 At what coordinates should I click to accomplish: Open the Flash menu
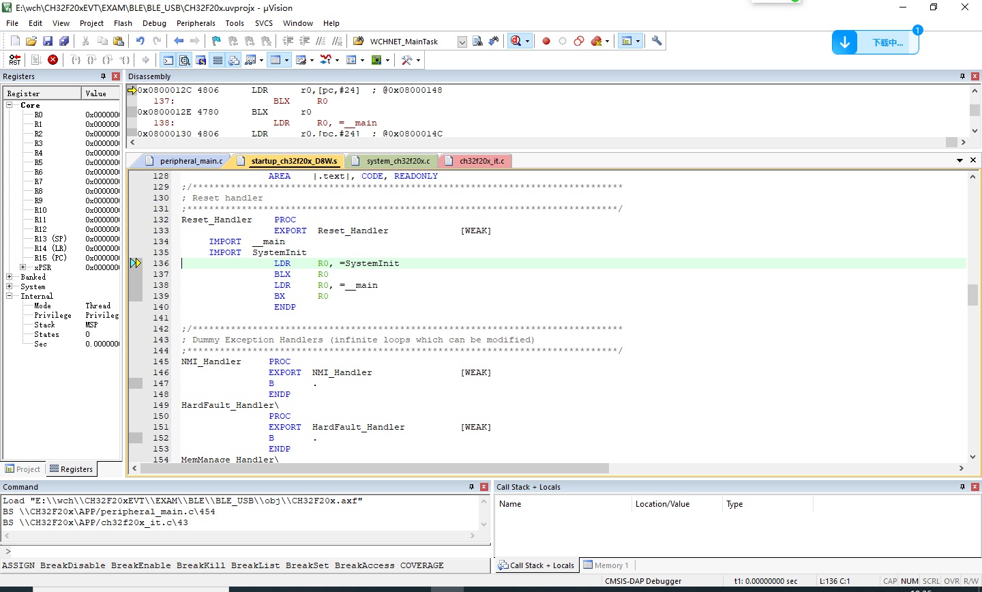tap(123, 23)
